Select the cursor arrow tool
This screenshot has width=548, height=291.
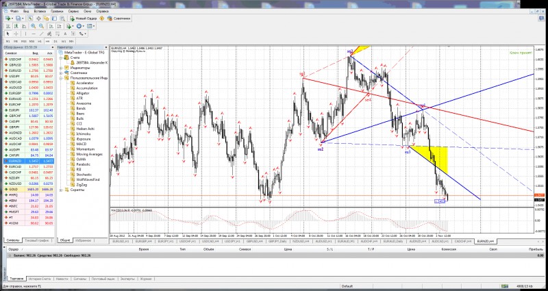(x=8, y=33)
